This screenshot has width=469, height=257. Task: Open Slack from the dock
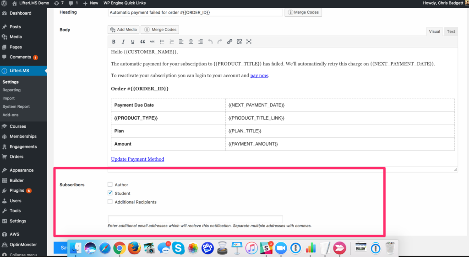tap(266, 248)
